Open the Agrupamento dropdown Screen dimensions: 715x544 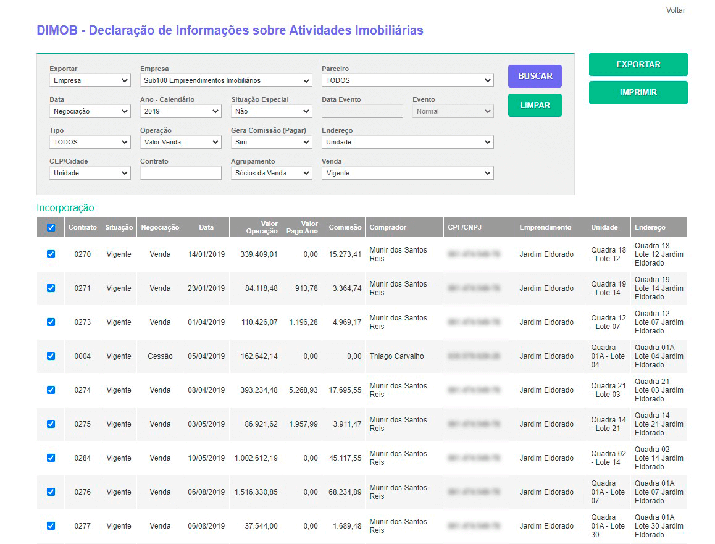click(x=272, y=173)
